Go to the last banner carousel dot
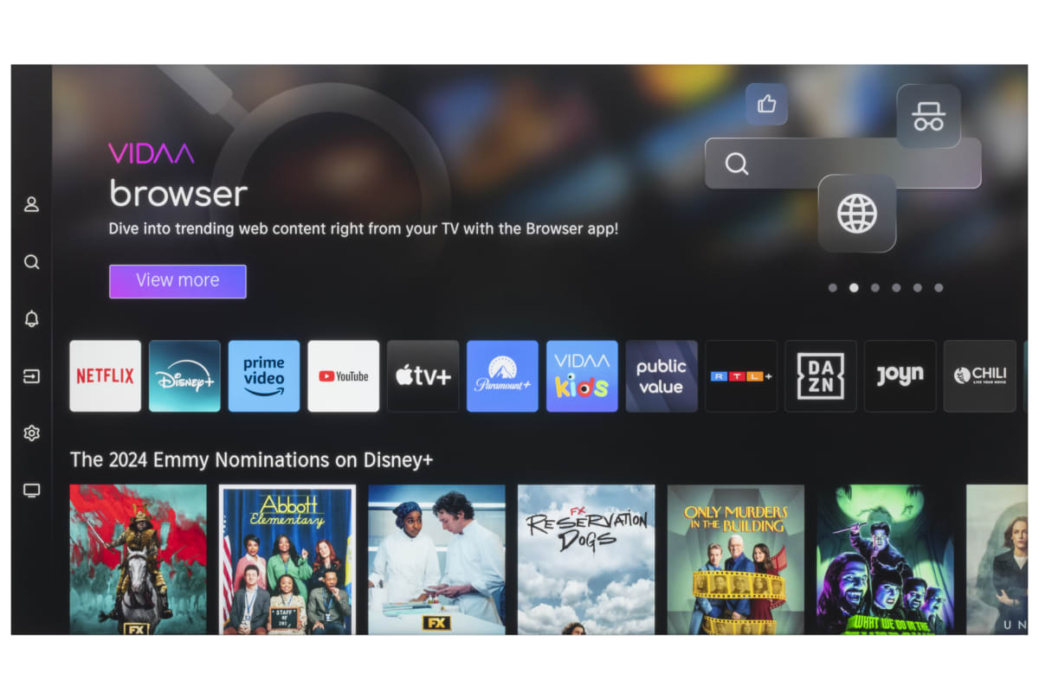1039x699 pixels. pyautogui.click(x=939, y=288)
